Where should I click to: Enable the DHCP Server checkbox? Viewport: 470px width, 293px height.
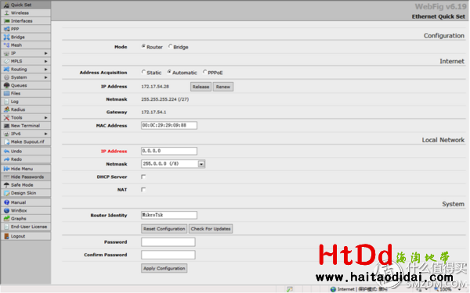click(x=143, y=177)
